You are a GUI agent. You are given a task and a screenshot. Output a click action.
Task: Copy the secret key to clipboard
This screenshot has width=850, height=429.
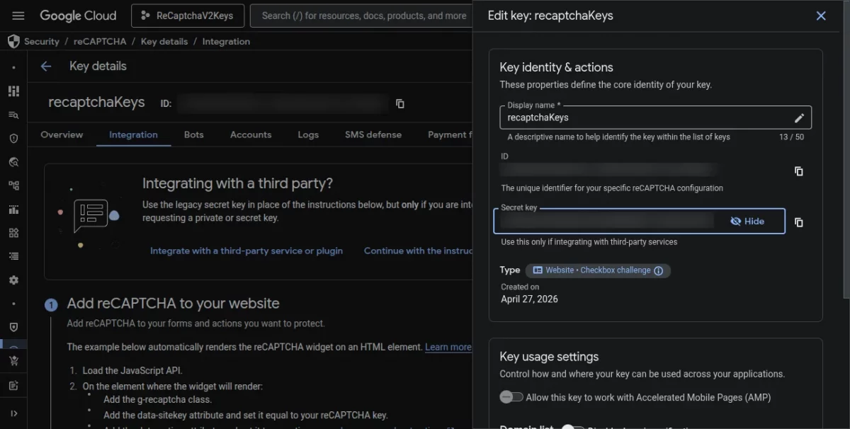pyautogui.click(x=799, y=222)
